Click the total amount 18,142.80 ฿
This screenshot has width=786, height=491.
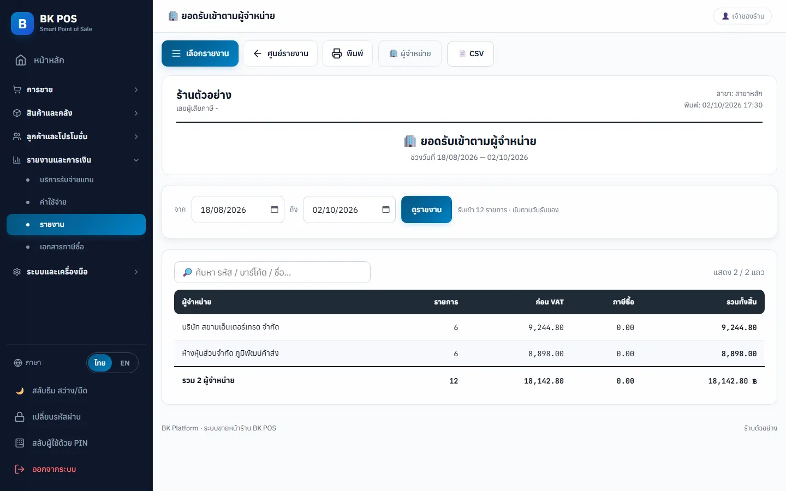[x=733, y=381]
